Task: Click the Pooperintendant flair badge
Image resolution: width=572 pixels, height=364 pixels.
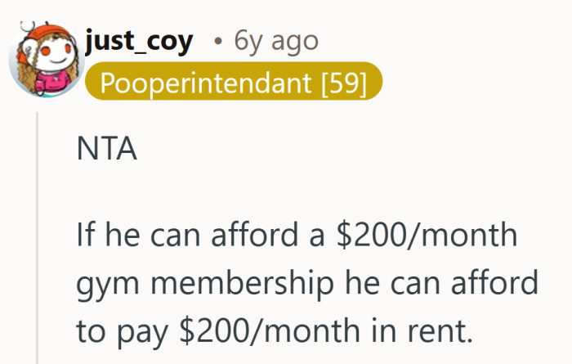Action: [x=233, y=83]
